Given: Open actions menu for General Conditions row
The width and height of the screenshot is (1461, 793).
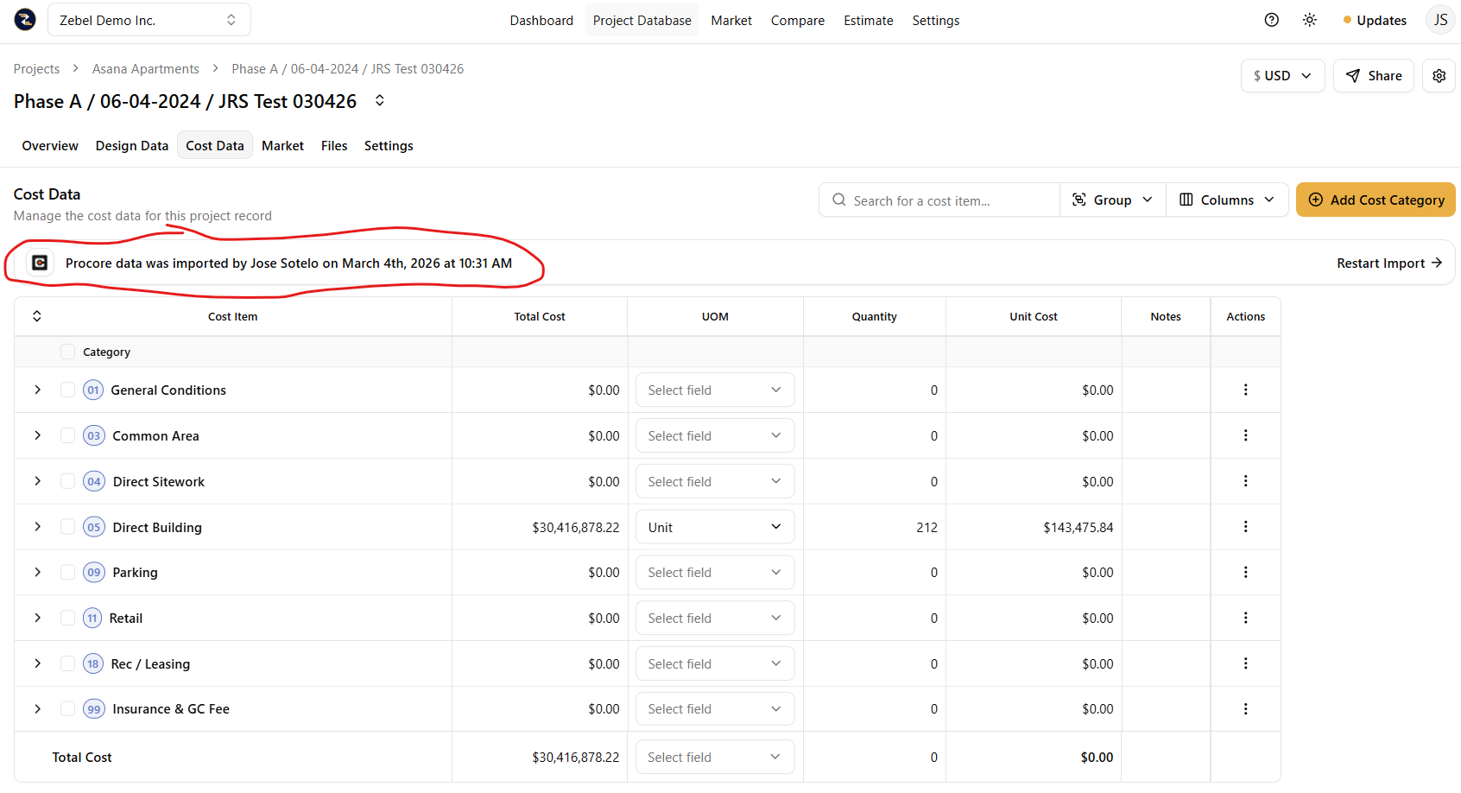Looking at the screenshot, I should pyautogui.click(x=1245, y=390).
